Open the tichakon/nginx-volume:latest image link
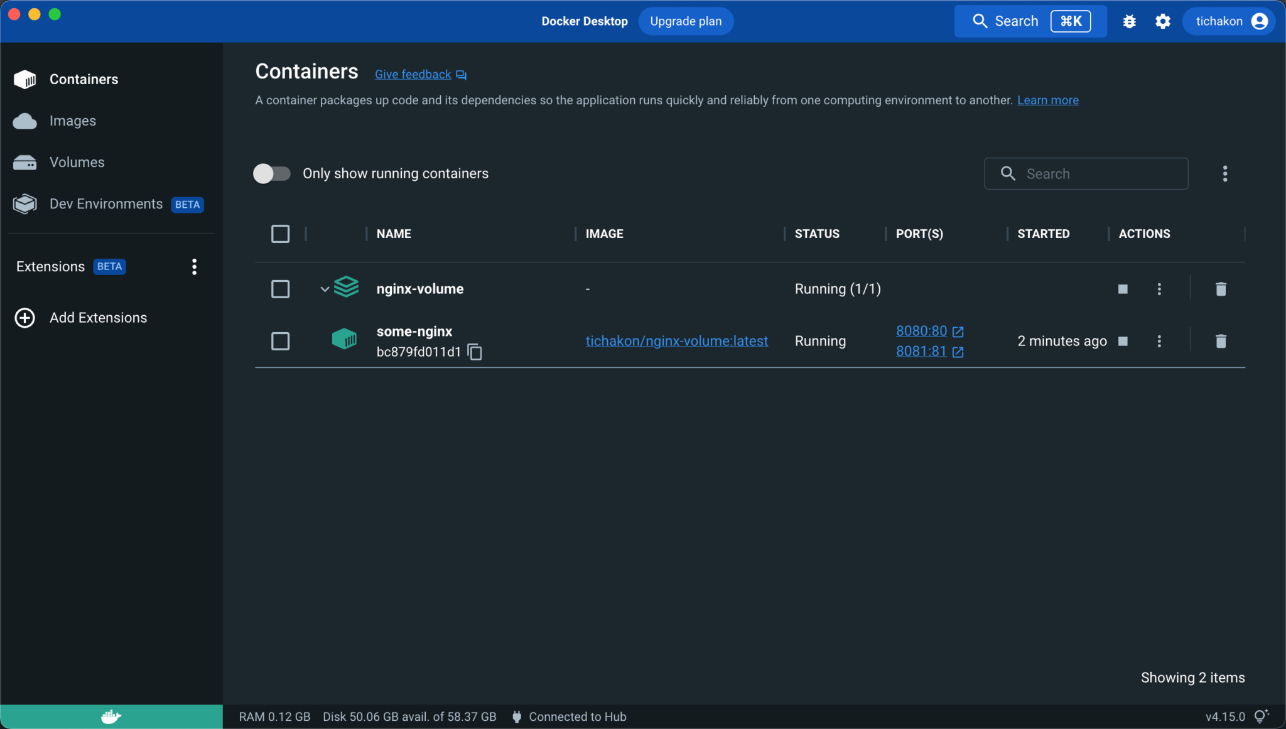 pos(676,341)
